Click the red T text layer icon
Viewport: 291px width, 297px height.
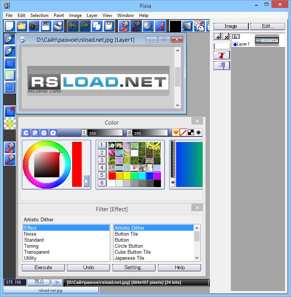[221, 55]
